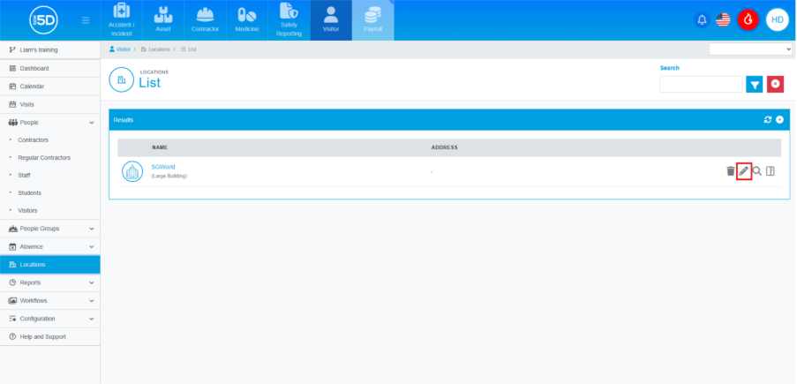
Task: Add a new location with plus icon
Action: 779,119
